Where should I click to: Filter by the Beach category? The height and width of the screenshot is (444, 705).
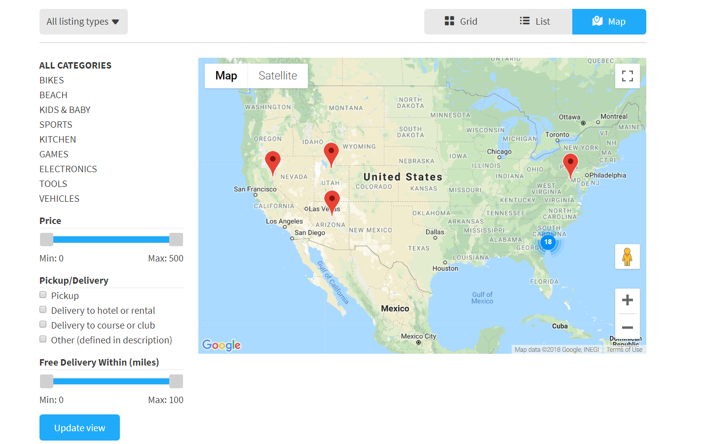53,95
